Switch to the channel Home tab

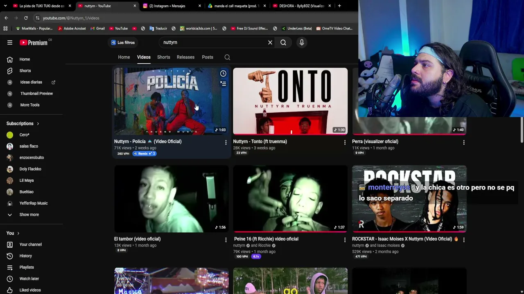(124, 57)
